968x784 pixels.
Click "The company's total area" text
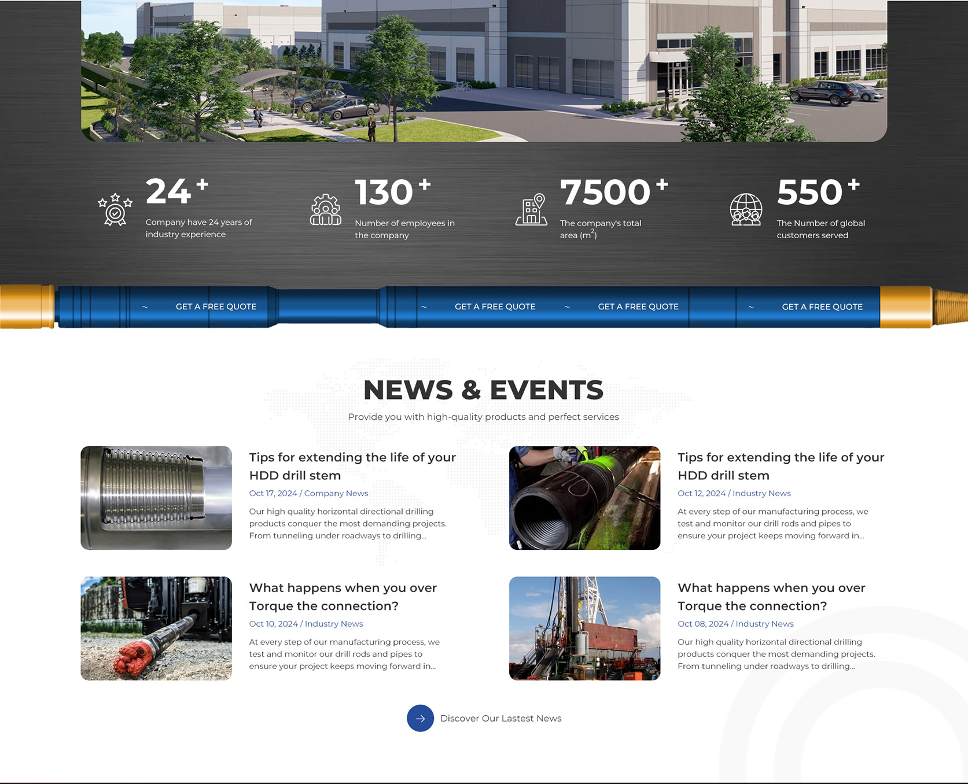click(601, 229)
